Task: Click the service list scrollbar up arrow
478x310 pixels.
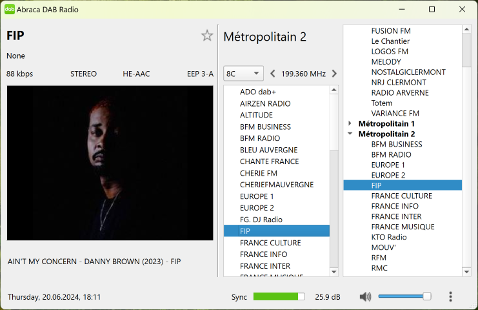Action: pos(334,90)
